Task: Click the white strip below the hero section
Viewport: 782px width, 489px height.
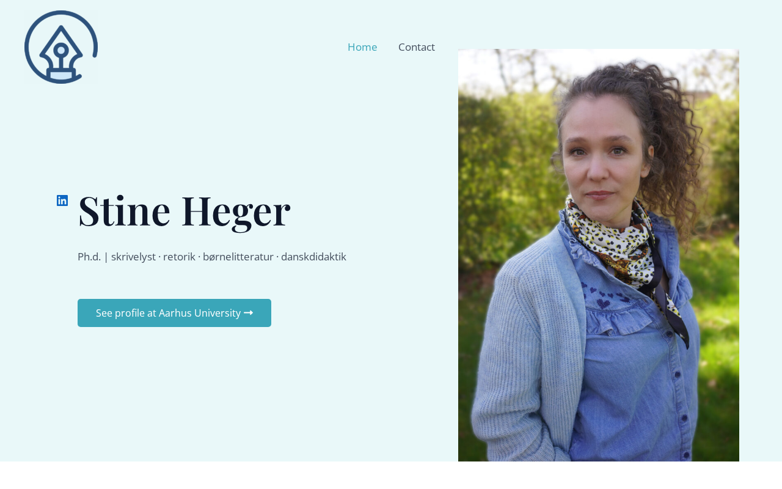Action: coord(391,475)
